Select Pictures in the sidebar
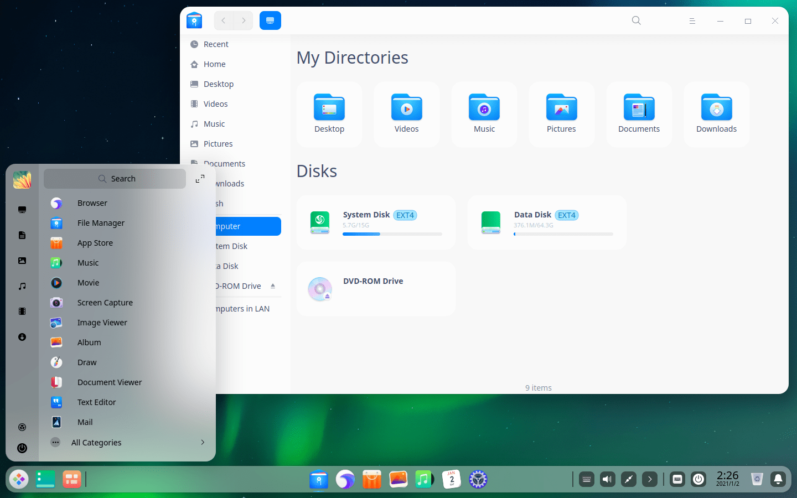The width and height of the screenshot is (797, 498). tap(218, 144)
